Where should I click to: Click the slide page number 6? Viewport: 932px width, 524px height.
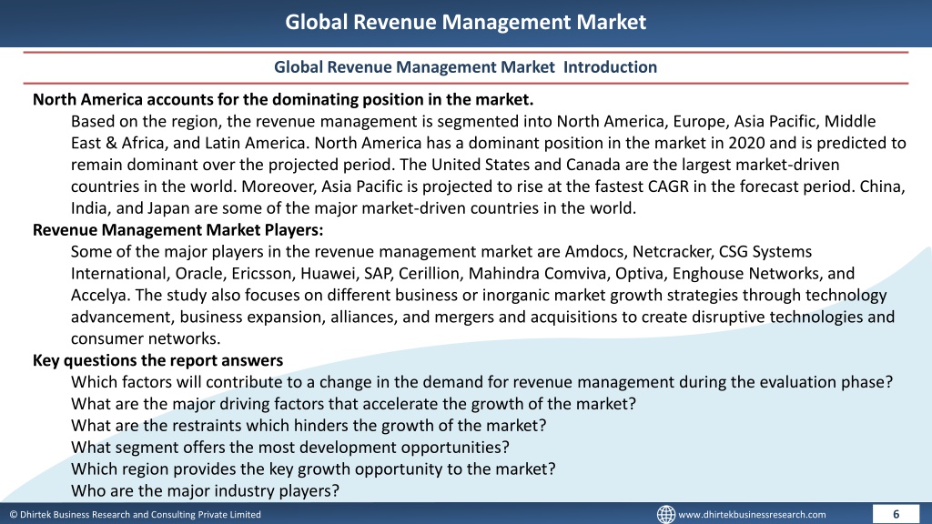click(x=896, y=514)
